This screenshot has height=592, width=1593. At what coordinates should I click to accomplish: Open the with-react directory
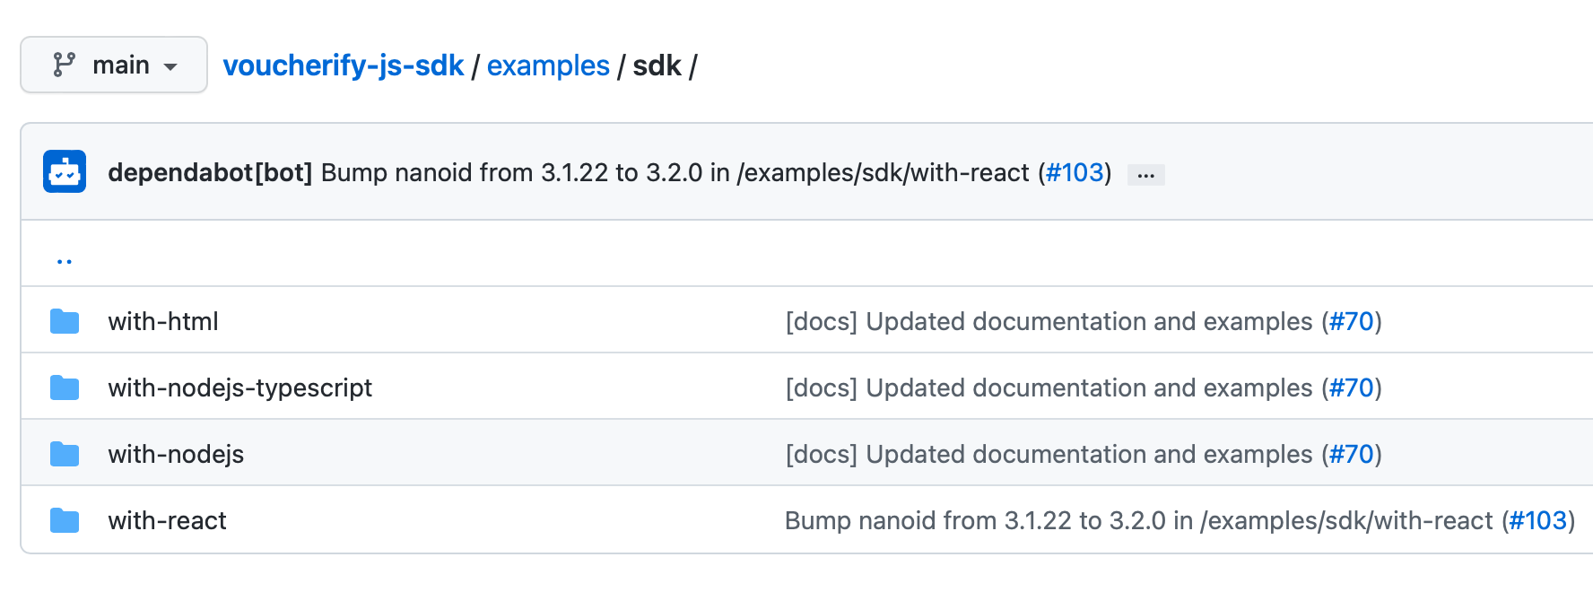168,520
